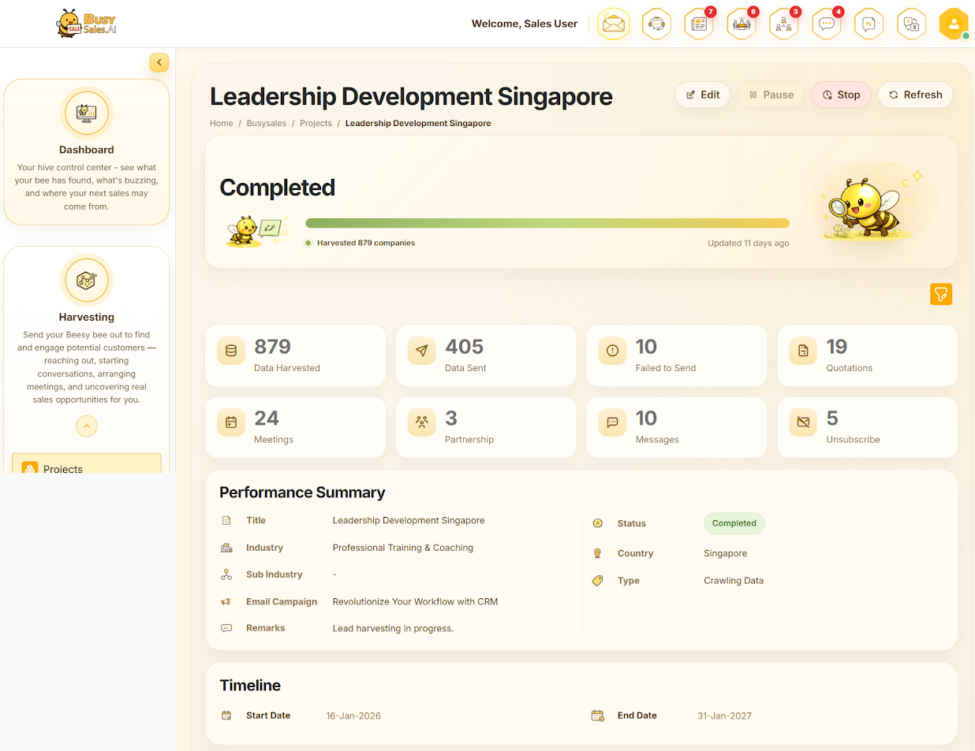Click the quotation note icon in header
975x751 pixels.
[x=869, y=24]
